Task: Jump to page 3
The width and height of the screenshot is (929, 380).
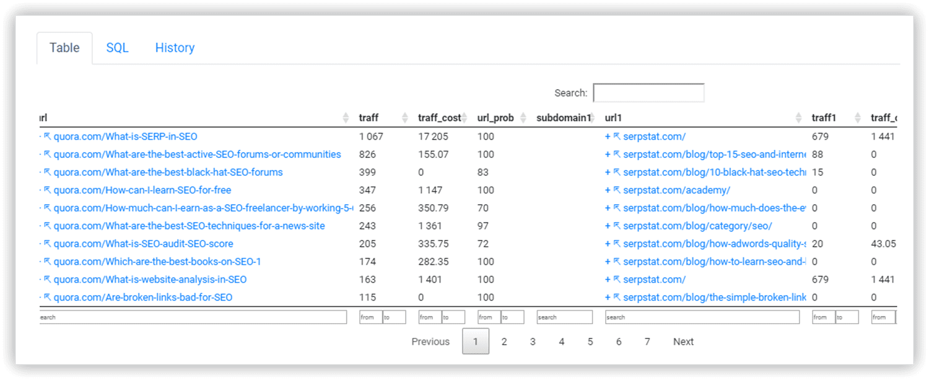Action: (533, 342)
